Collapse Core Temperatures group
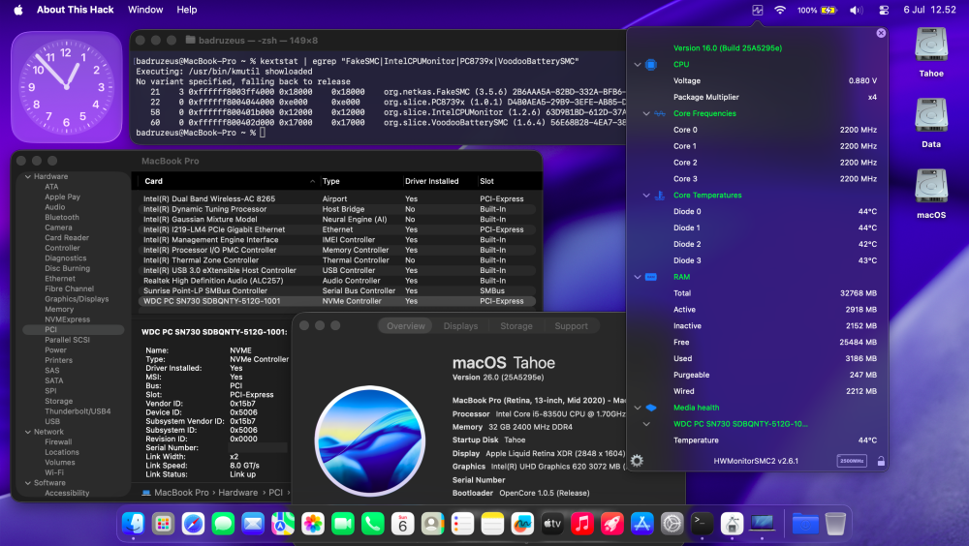The width and height of the screenshot is (969, 546). [645, 196]
